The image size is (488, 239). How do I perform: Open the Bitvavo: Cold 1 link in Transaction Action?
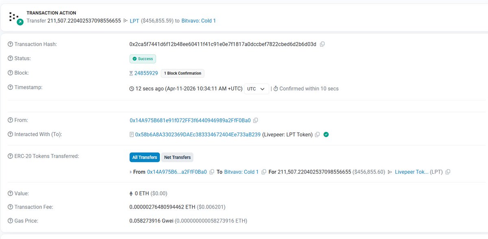tap(198, 21)
